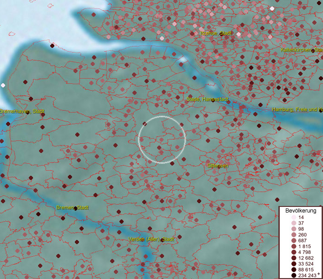
Task: Select the 88 615 legend swatch
Action: (x=294, y=270)
